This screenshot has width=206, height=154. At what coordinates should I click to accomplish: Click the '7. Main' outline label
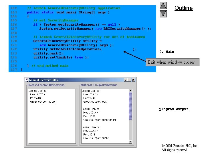click(167, 52)
